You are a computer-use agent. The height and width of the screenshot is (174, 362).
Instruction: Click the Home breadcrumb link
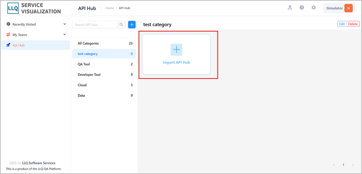click(110, 8)
